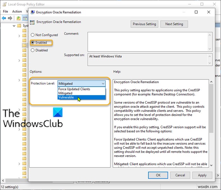The width and height of the screenshot is (221, 190).
Task: Select the Enabled radio button
Action: tap(33, 42)
